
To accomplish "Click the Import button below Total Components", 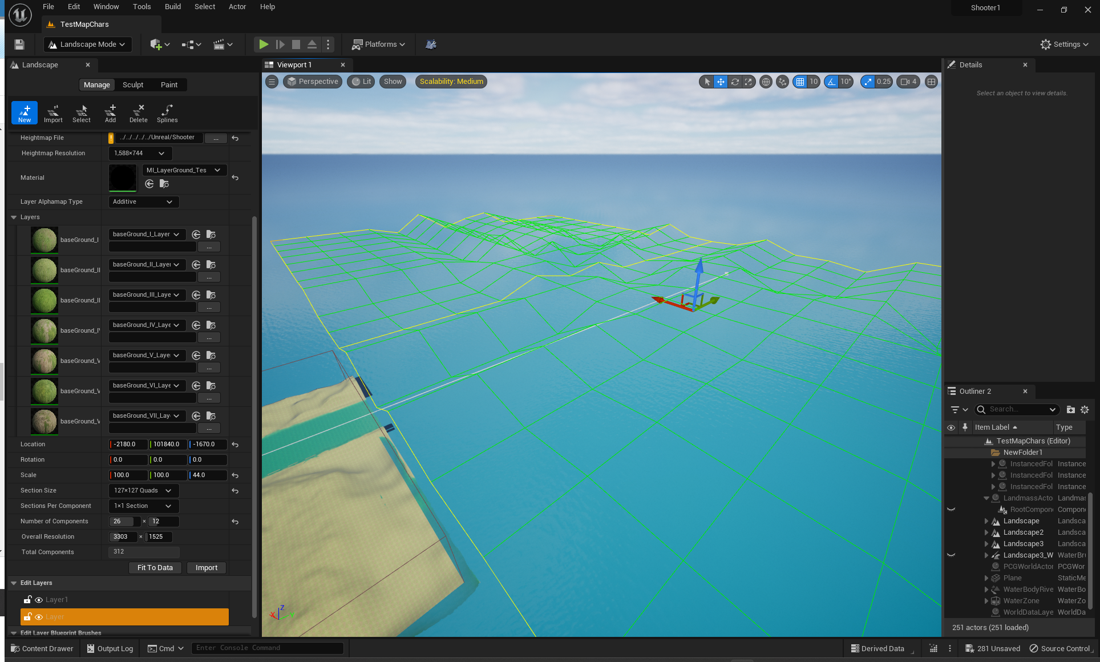I will tap(206, 567).
